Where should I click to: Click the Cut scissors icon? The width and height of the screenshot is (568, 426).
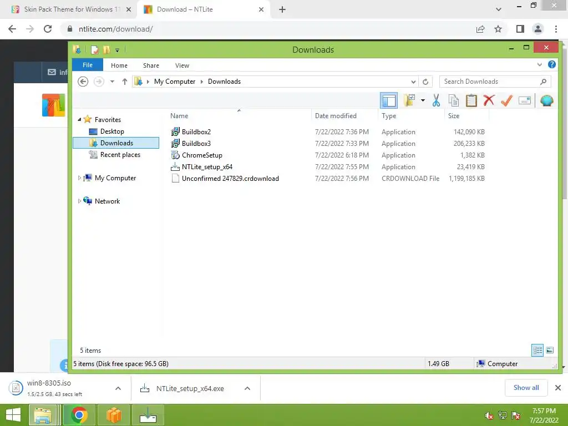[436, 100]
